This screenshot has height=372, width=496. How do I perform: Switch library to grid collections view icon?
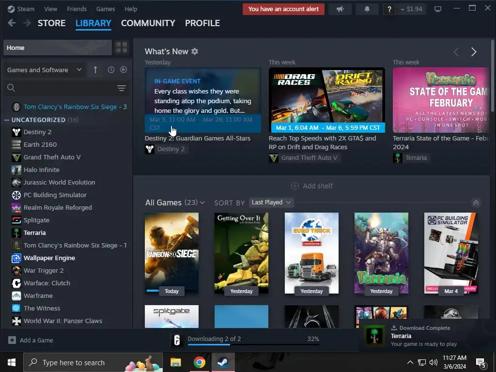[x=121, y=48]
